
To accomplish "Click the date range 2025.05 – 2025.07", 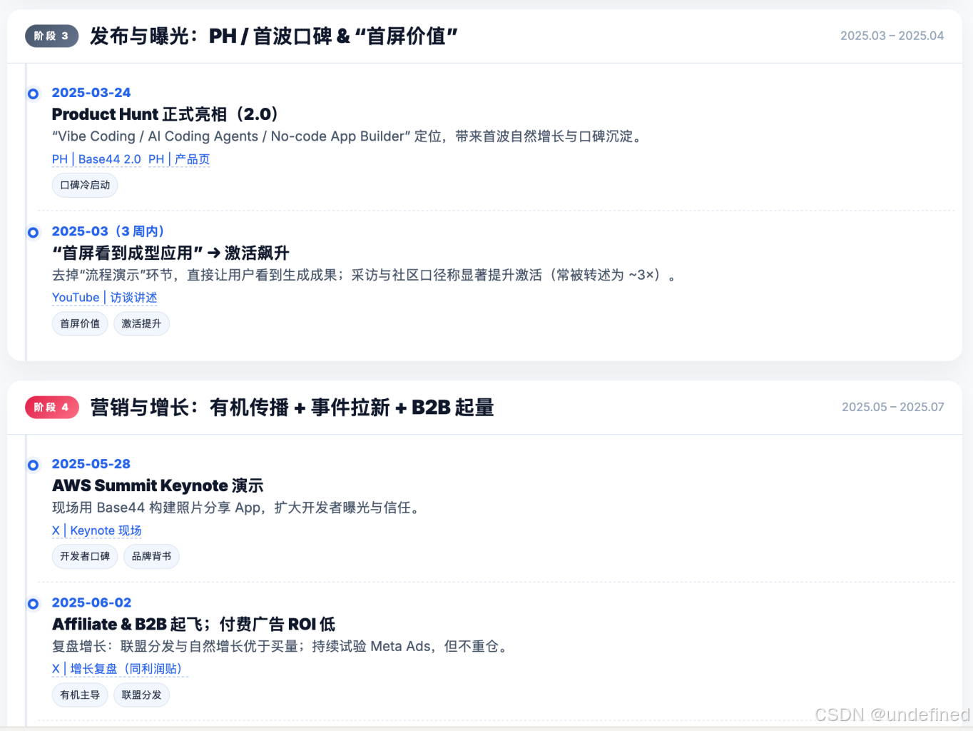I will 892,407.
